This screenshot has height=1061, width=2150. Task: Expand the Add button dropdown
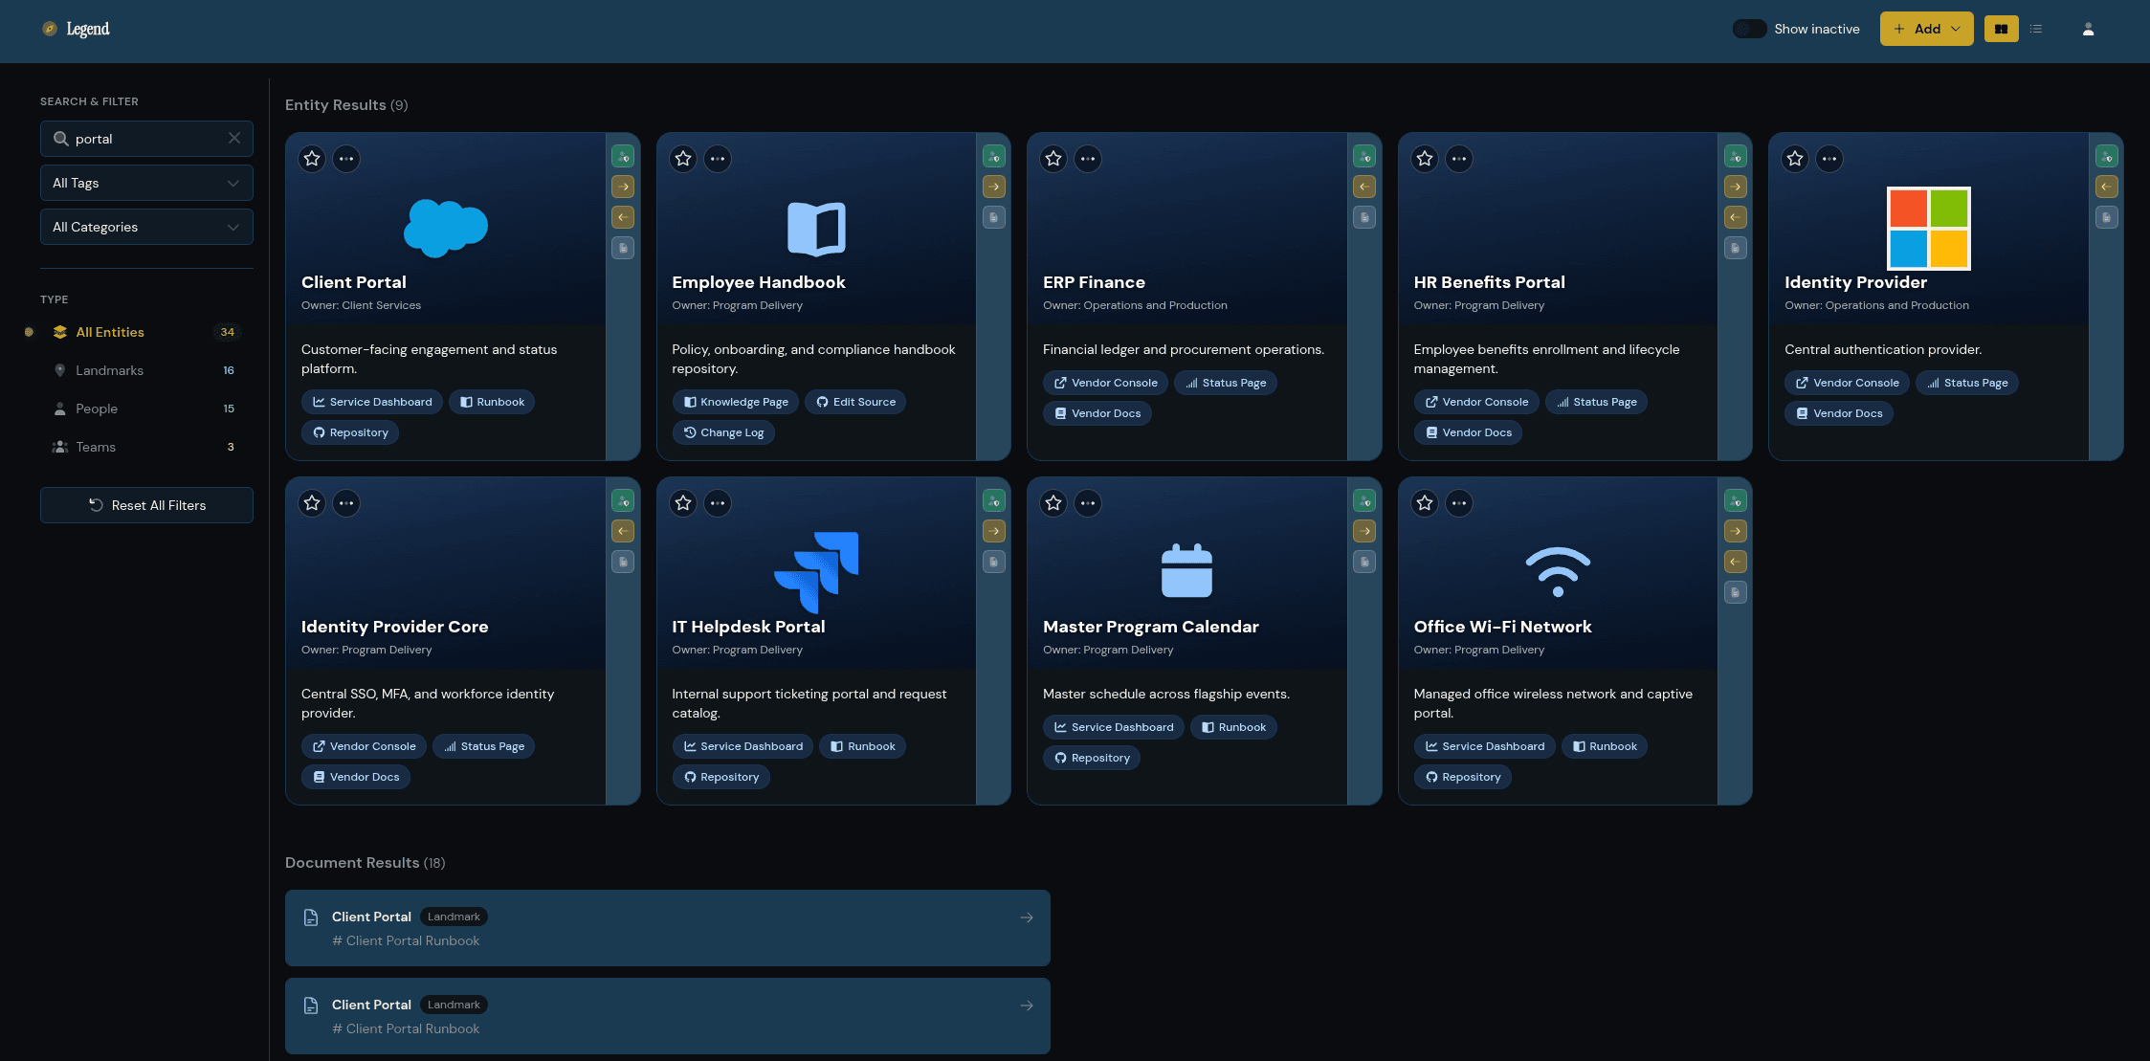click(x=1926, y=30)
